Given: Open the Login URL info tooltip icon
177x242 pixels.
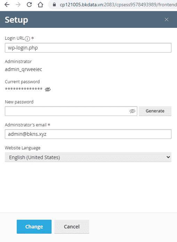Looking at the screenshot, I should tap(27, 39).
